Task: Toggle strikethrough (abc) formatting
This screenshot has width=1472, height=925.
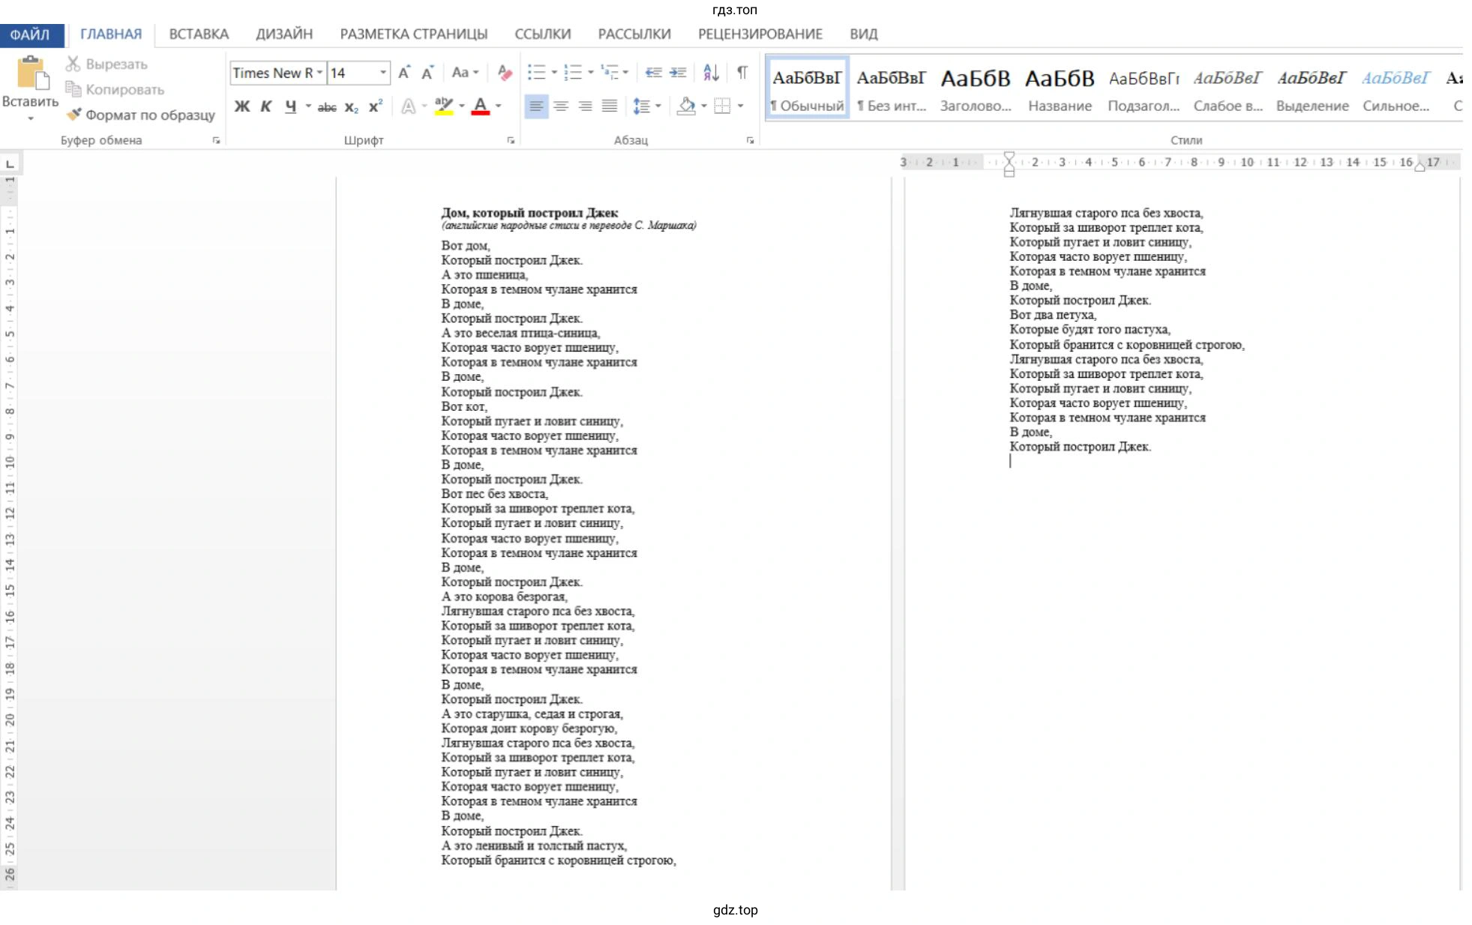Action: (x=327, y=107)
